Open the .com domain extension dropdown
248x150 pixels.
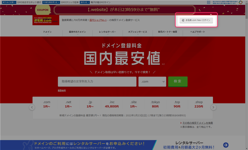tap(152, 81)
